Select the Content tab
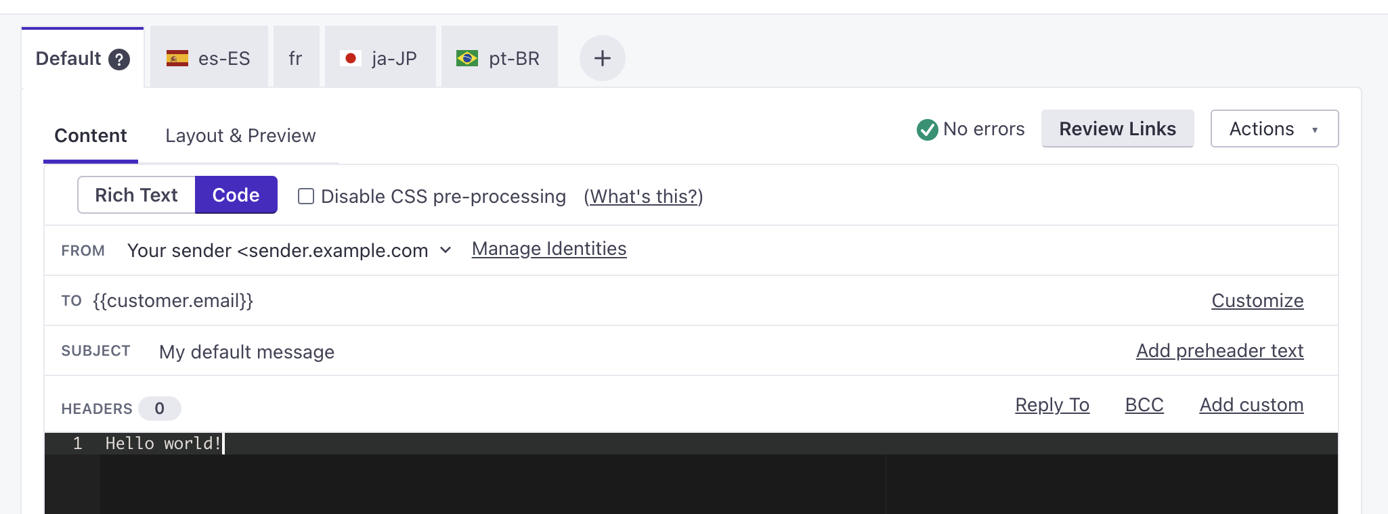Viewport: 1388px width, 514px height. 91,136
